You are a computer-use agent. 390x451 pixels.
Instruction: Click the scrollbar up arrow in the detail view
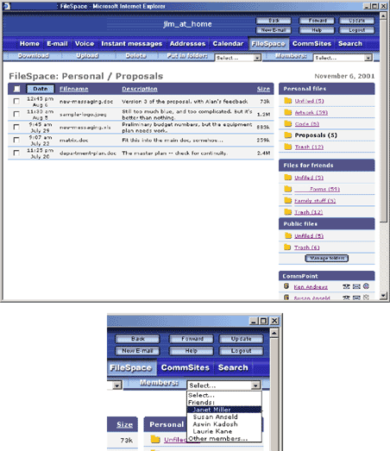point(274,333)
